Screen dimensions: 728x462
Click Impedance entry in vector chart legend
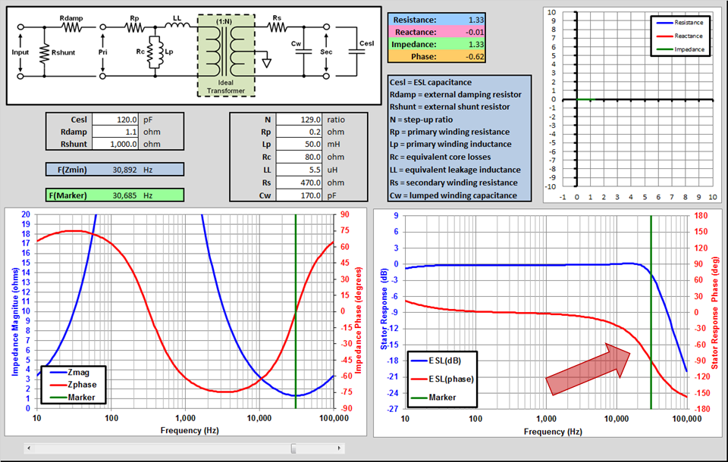pos(681,49)
